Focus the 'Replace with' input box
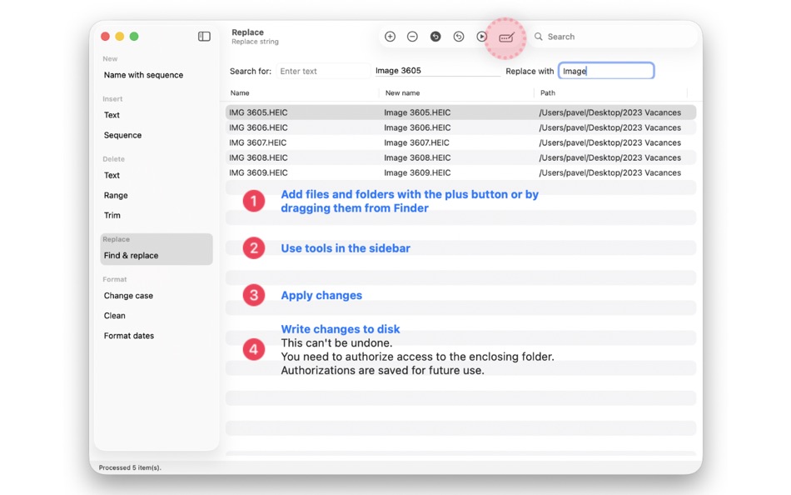 (606, 70)
